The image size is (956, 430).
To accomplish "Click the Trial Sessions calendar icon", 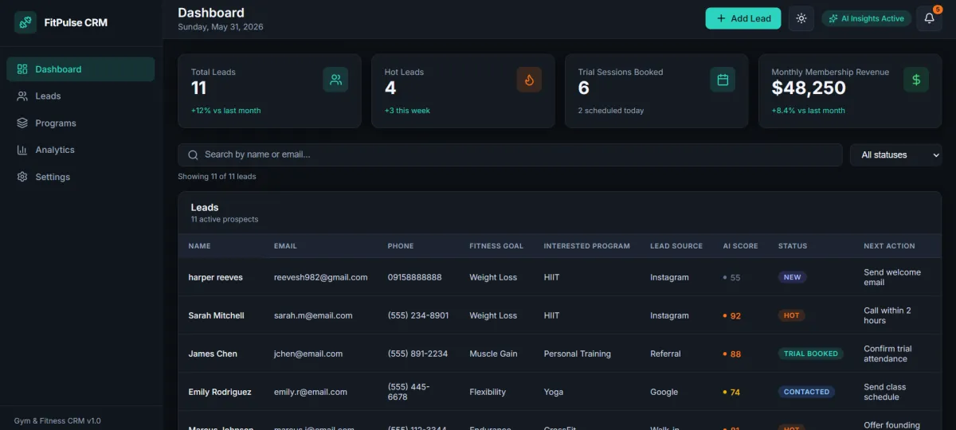I will click(x=723, y=80).
